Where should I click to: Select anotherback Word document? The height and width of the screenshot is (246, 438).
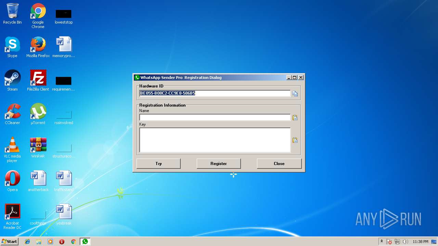pos(38,181)
